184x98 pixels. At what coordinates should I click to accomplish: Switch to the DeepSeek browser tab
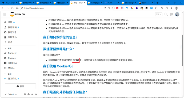coord(10,3)
